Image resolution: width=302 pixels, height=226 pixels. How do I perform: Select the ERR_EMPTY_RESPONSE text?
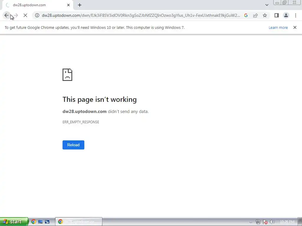[x=81, y=122]
